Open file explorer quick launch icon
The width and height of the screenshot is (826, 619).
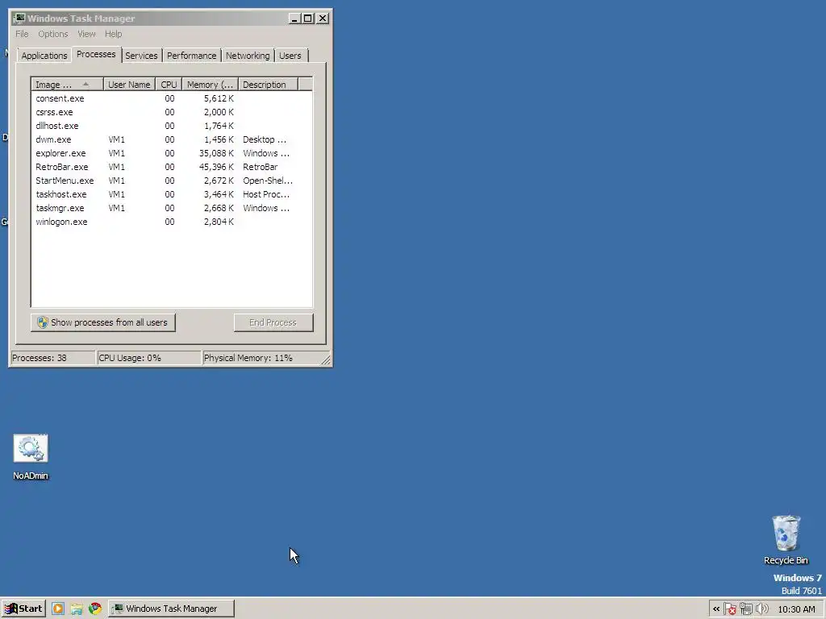(77, 609)
